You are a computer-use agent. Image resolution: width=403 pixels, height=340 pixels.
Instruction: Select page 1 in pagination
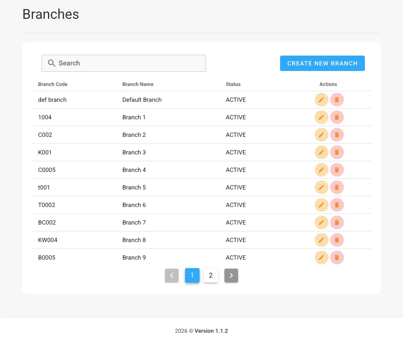click(x=192, y=275)
